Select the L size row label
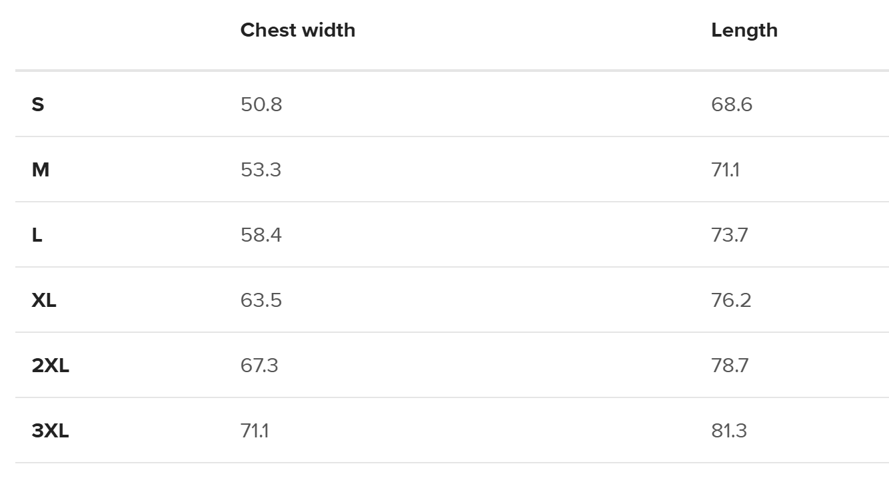The height and width of the screenshot is (478, 889). pyautogui.click(x=37, y=235)
